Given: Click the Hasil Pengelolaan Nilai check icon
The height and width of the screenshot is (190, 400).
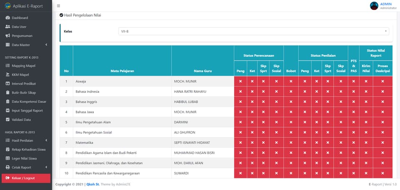Looking at the screenshot, I should [61, 15].
